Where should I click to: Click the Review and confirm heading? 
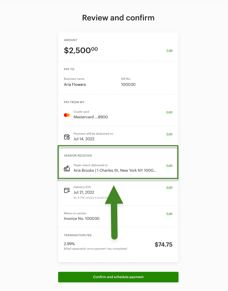click(118, 18)
